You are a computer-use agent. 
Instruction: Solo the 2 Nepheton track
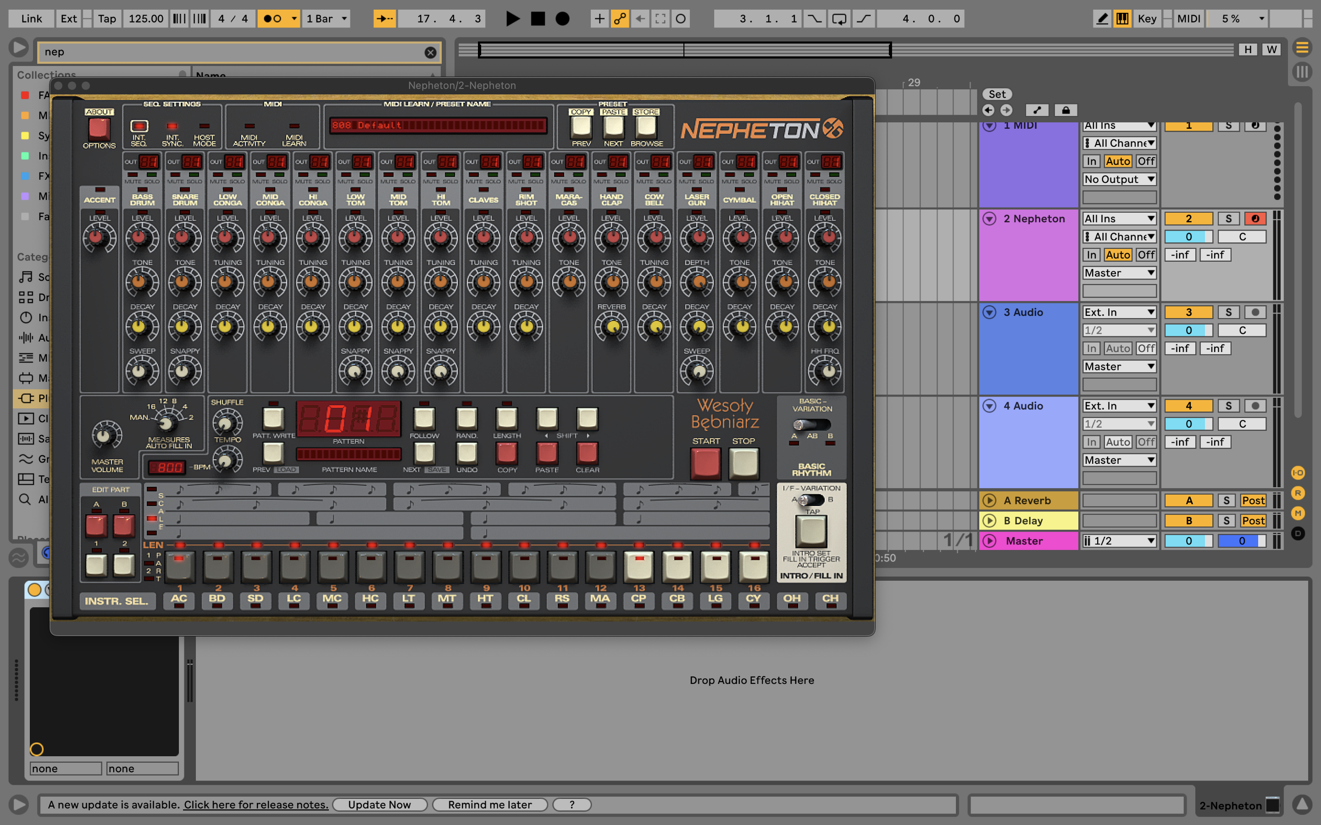click(1228, 219)
